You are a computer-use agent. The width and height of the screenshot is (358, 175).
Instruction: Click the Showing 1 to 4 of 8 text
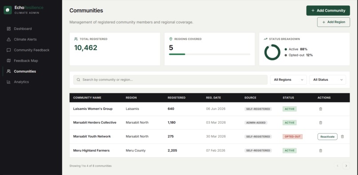(x=91, y=166)
